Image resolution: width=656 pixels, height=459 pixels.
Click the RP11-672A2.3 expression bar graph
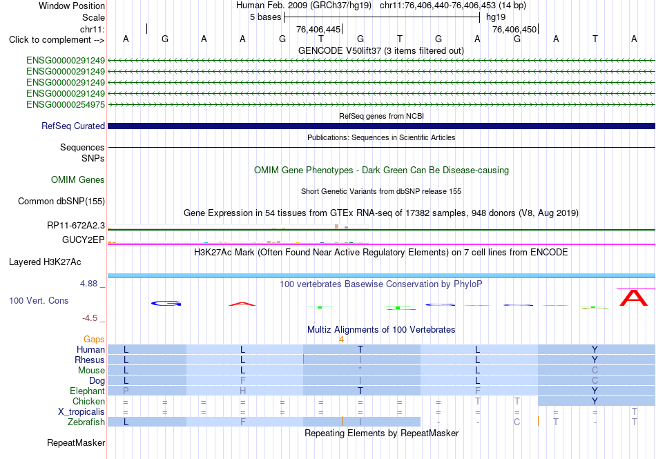coord(238,227)
